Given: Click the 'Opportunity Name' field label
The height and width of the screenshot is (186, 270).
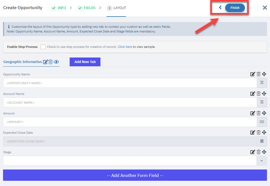Looking at the screenshot, I should click(x=17, y=74).
